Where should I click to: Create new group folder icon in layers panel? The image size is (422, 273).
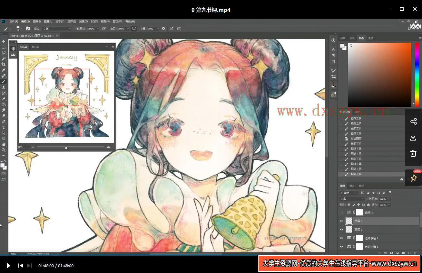pyautogui.click(x=403, y=253)
